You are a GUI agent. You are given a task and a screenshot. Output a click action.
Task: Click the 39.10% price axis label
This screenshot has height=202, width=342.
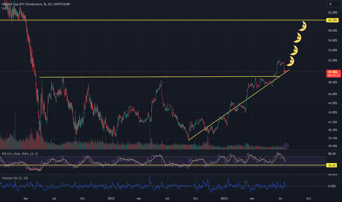coord(332,138)
